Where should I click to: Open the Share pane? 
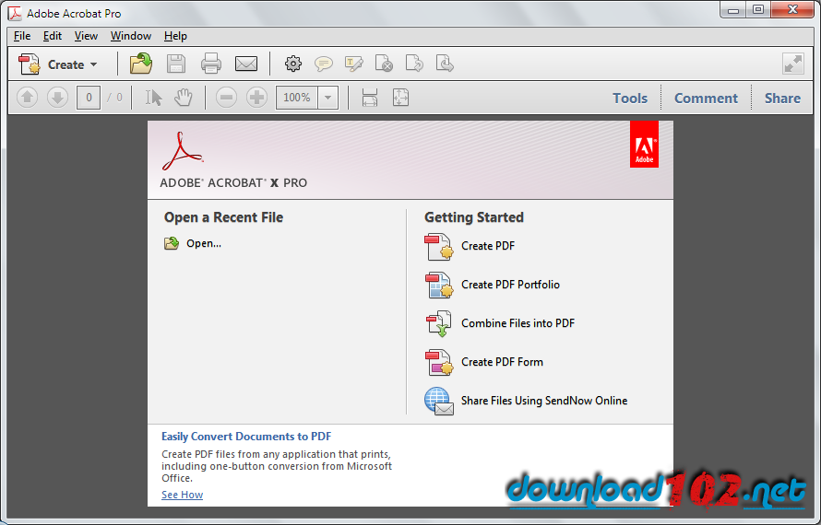pos(782,99)
